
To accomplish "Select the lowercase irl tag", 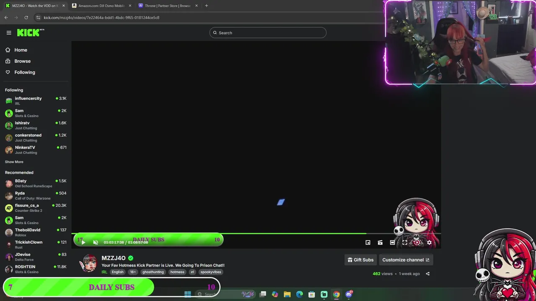I will pos(192,272).
